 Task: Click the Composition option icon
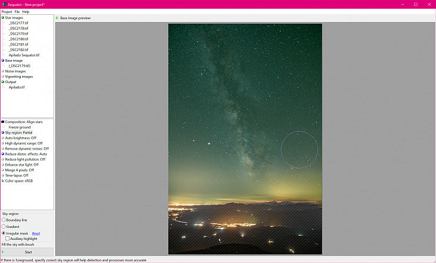tap(3, 122)
